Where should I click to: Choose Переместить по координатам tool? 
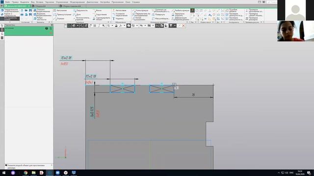coord(141,15)
